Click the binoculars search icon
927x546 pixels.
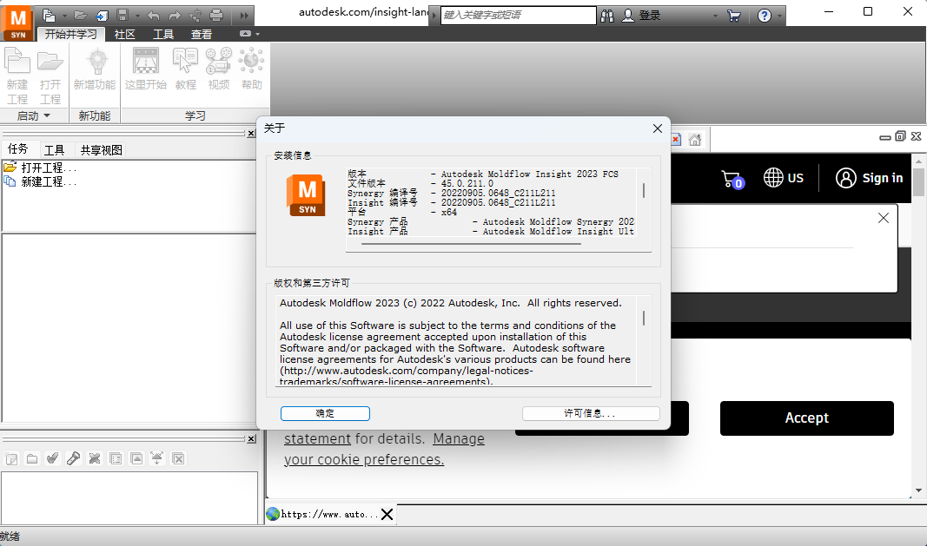[607, 16]
